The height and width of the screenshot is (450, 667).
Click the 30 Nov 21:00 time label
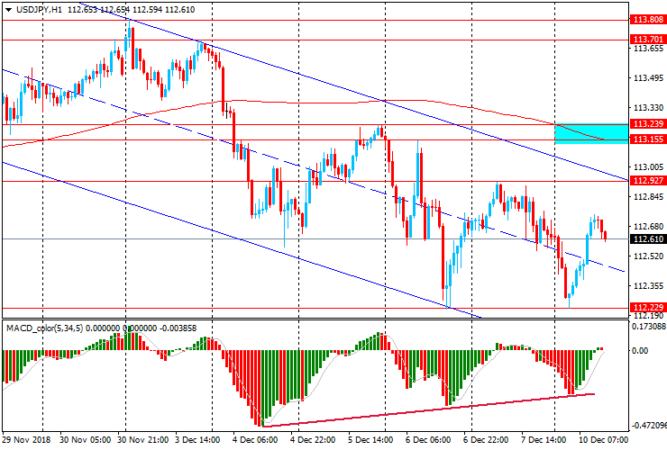(x=143, y=439)
